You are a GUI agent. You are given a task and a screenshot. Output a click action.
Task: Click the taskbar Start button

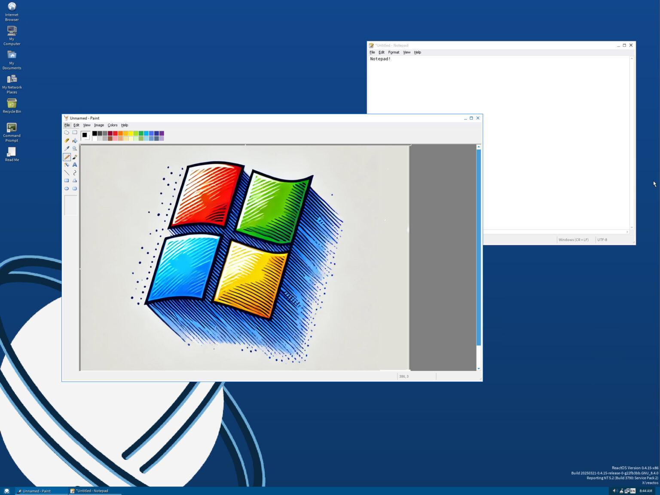[6, 491]
